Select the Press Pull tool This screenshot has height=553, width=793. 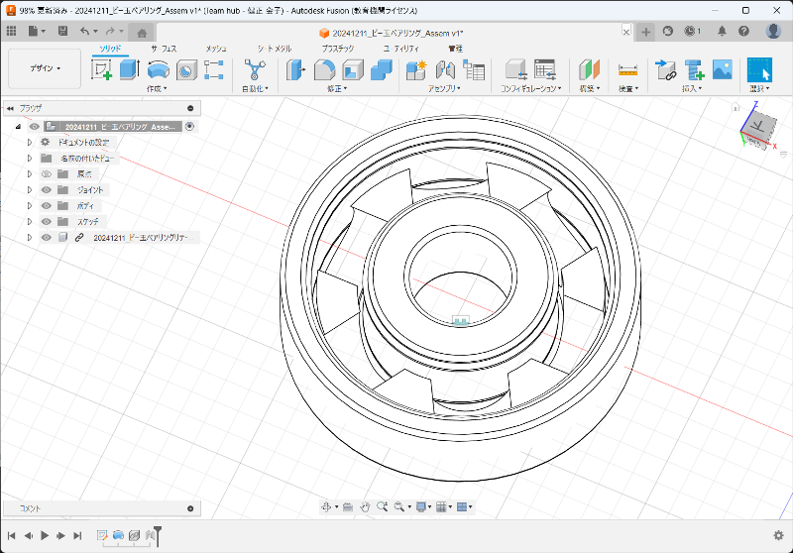(x=295, y=69)
